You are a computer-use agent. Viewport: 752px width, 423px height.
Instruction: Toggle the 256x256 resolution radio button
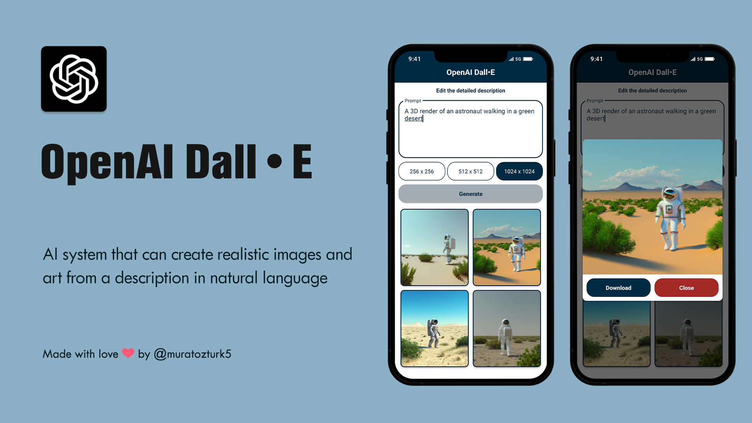coord(421,171)
